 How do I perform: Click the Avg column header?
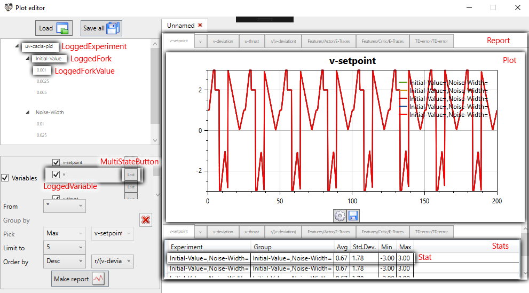[x=342, y=247]
